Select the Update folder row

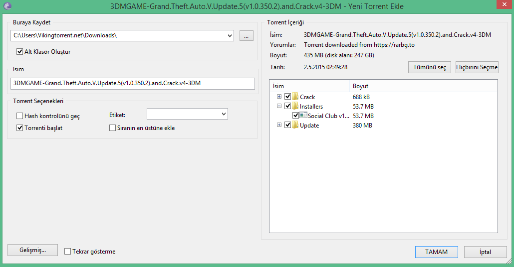383,125
